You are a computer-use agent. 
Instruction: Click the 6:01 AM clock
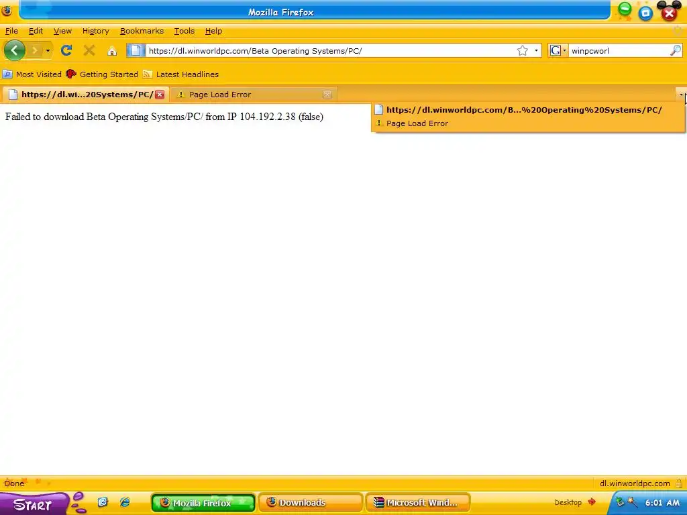(662, 503)
